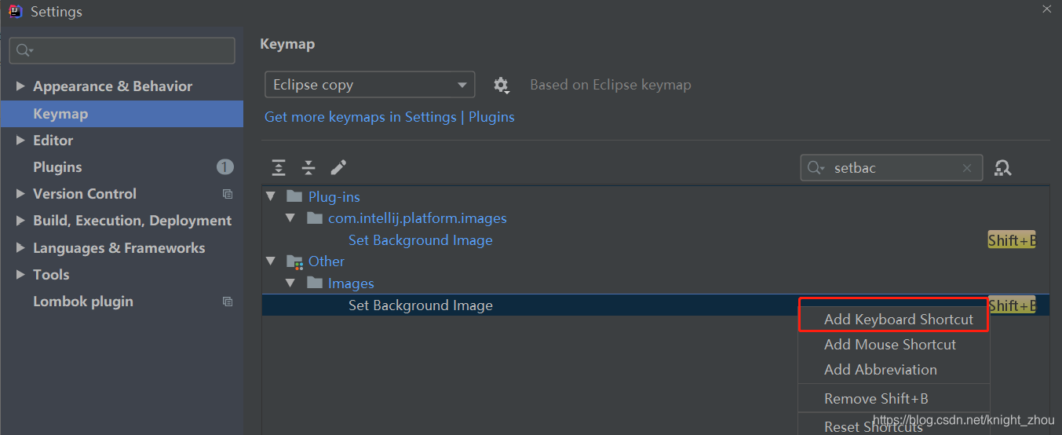The height and width of the screenshot is (435, 1062).
Task: Clear the setbac search with X icon
Action: click(x=968, y=168)
